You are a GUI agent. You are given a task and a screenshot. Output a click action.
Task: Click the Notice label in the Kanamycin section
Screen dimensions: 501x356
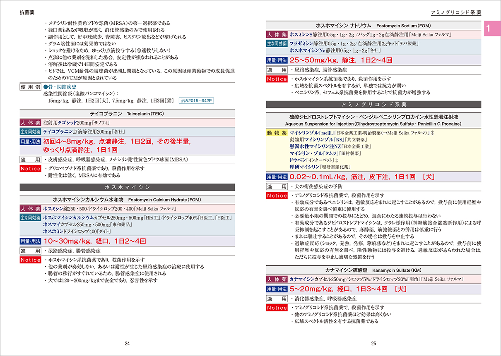point(277,308)
